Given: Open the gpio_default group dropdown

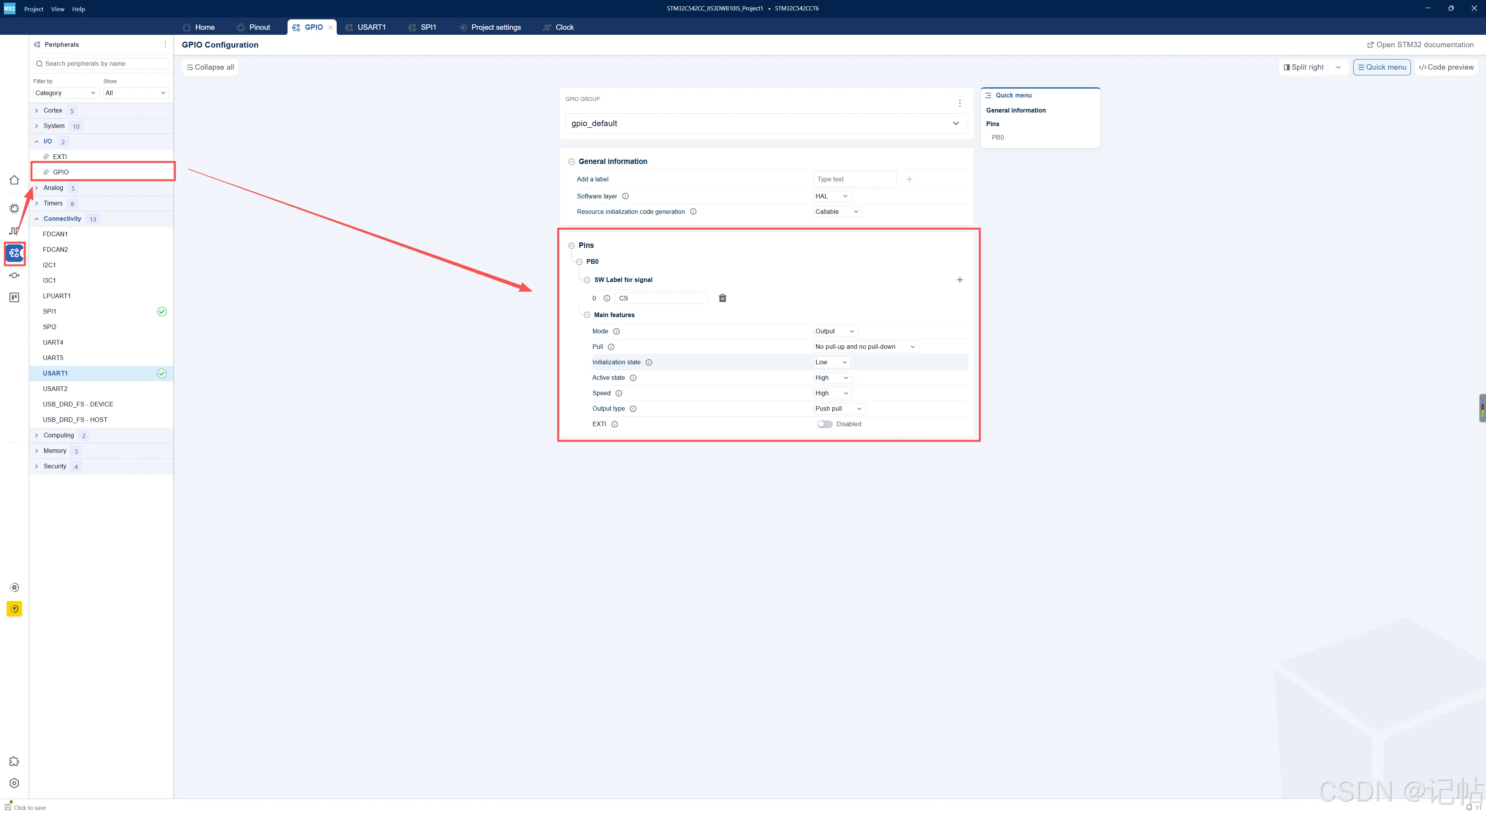Looking at the screenshot, I should tap(764, 123).
